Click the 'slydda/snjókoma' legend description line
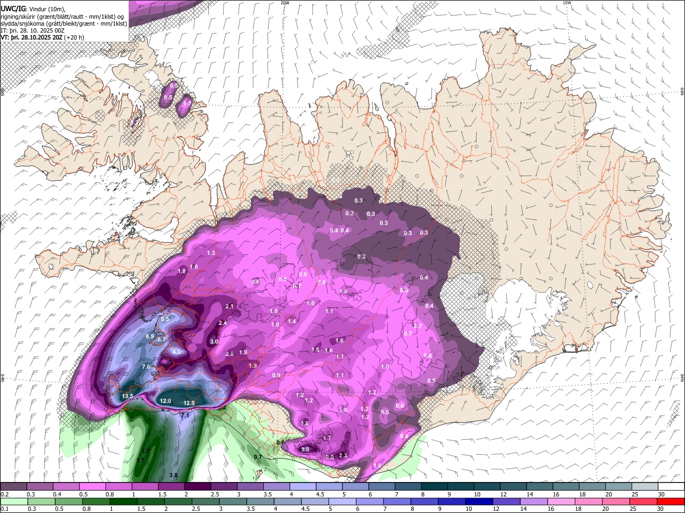 64,24
